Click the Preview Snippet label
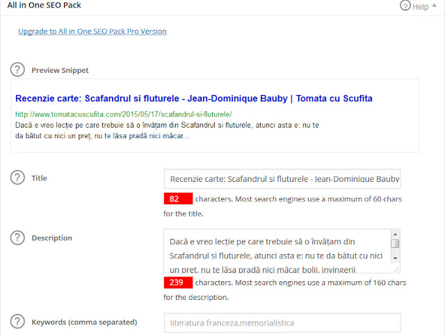The image size is (445, 336). click(x=60, y=70)
